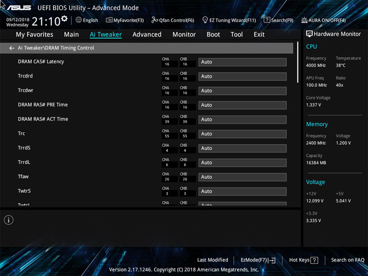Click the back arrow in DRAM Timing Control
The height and width of the screenshot is (276, 368).
11,48
